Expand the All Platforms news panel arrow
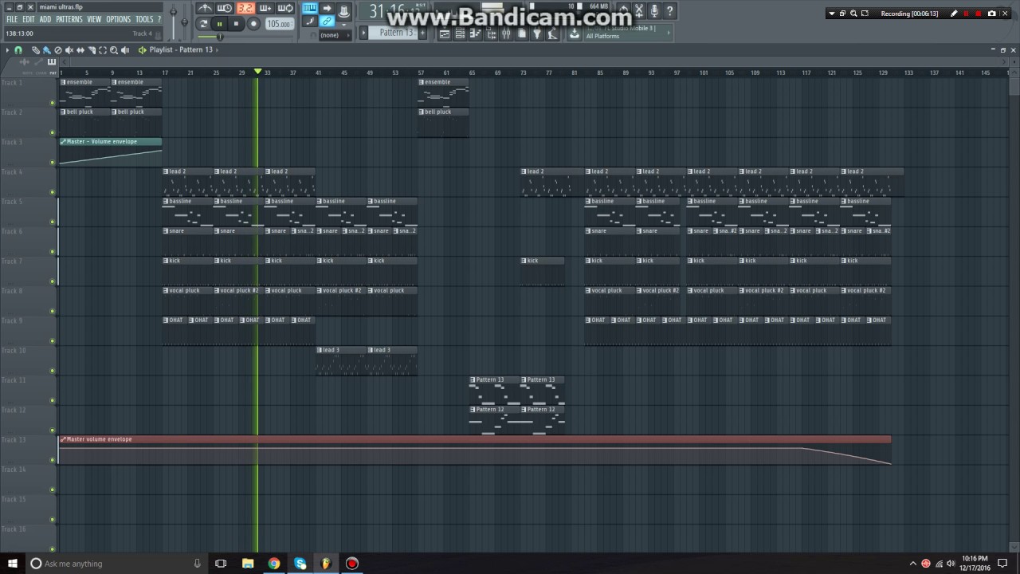The height and width of the screenshot is (574, 1020). tap(669, 33)
